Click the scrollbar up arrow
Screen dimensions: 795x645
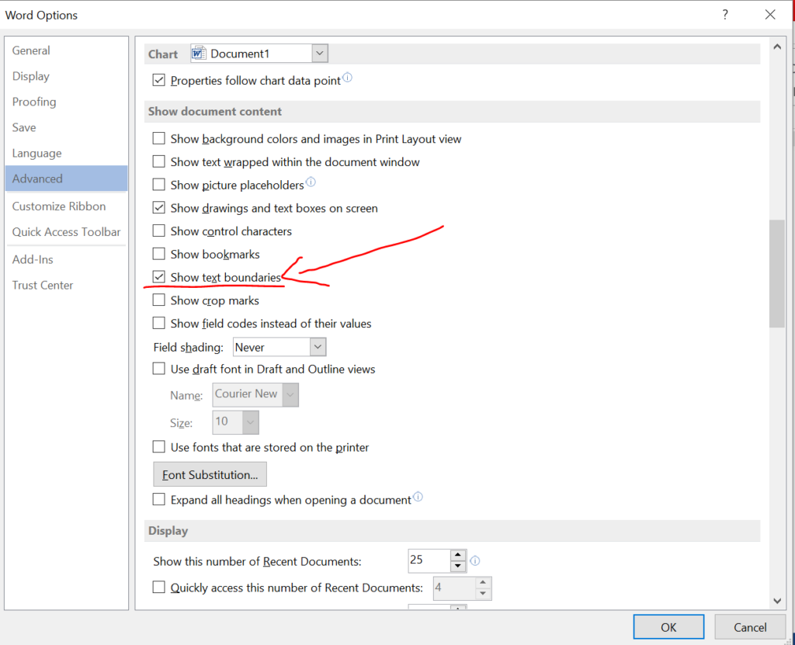pos(776,47)
